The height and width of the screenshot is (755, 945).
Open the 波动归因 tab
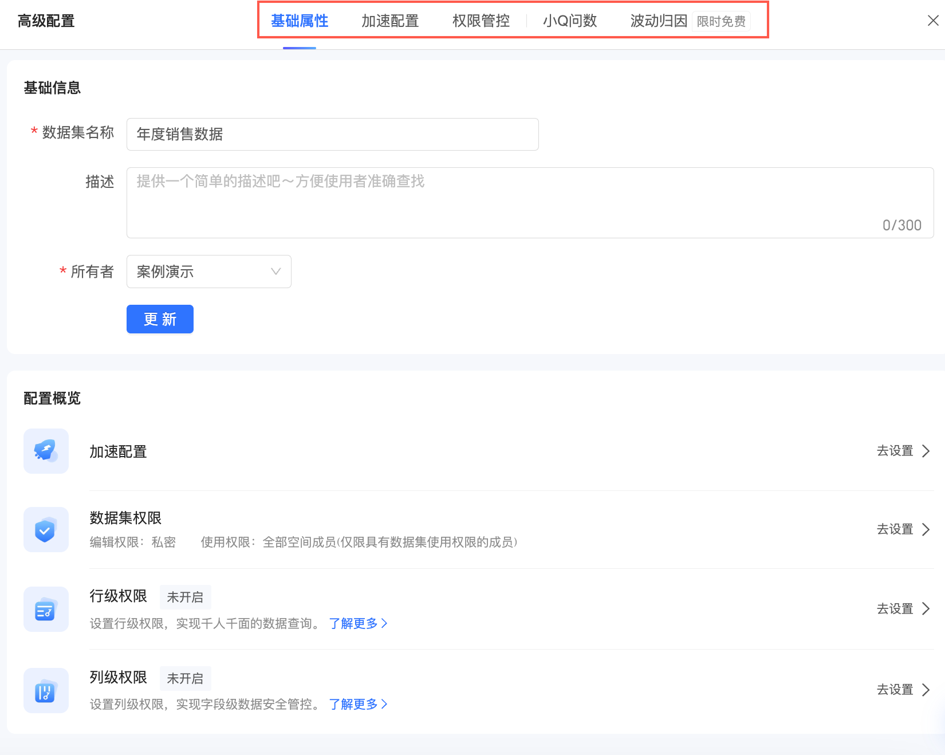tap(659, 21)
